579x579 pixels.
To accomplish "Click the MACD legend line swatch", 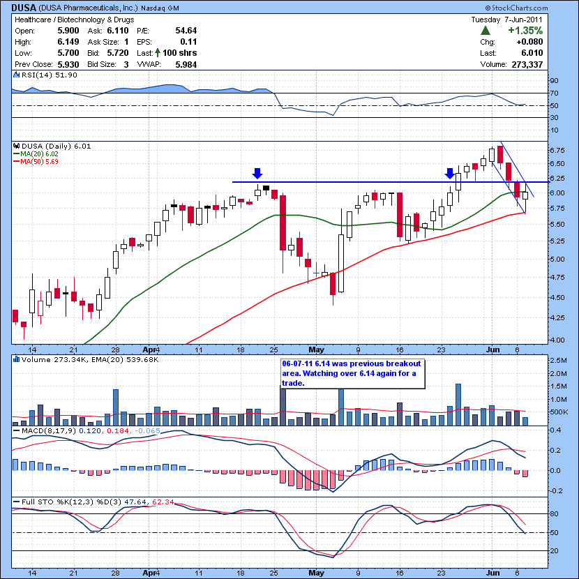I will coord(16,430).
